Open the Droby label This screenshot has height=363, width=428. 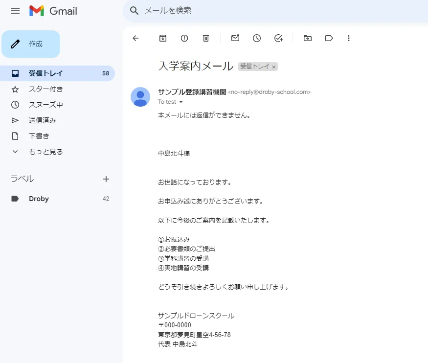coord(39,199)
